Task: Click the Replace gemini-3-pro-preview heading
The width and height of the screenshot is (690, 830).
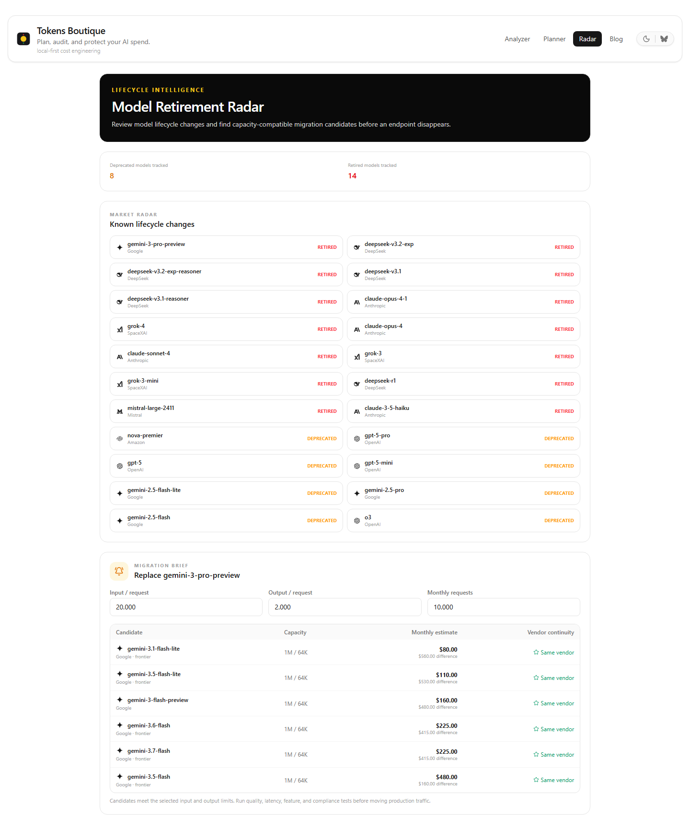Action: tap(187, 575)
